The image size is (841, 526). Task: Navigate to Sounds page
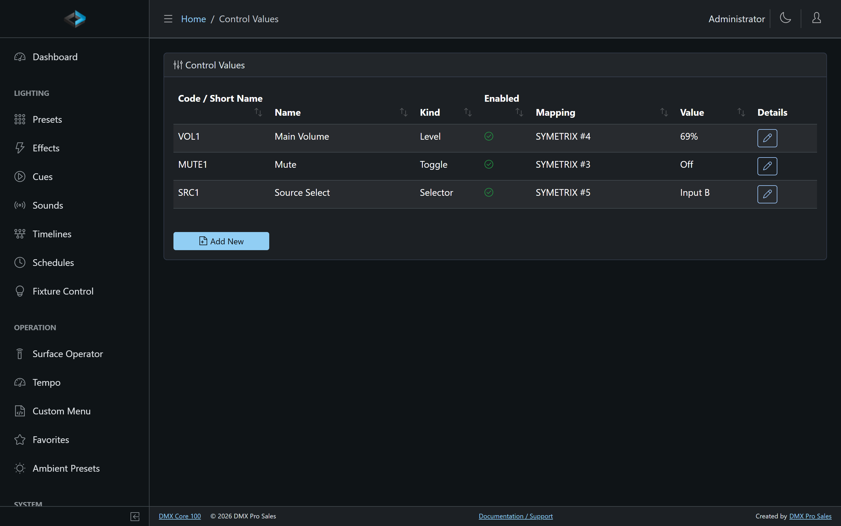pos(48,205)
